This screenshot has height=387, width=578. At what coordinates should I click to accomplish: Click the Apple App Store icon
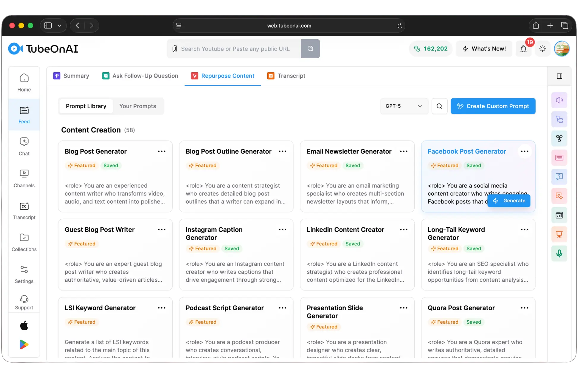[24, 325]
